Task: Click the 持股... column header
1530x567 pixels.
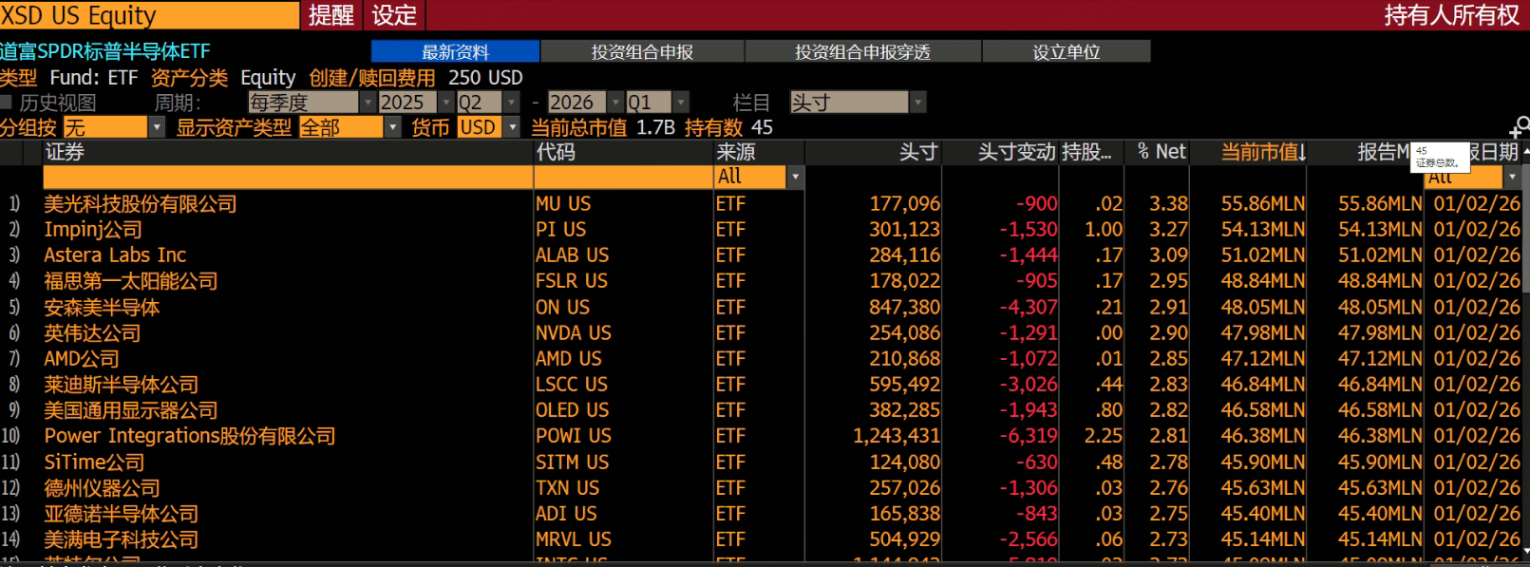Action: pyautogui.click(x=1086, y=152)
